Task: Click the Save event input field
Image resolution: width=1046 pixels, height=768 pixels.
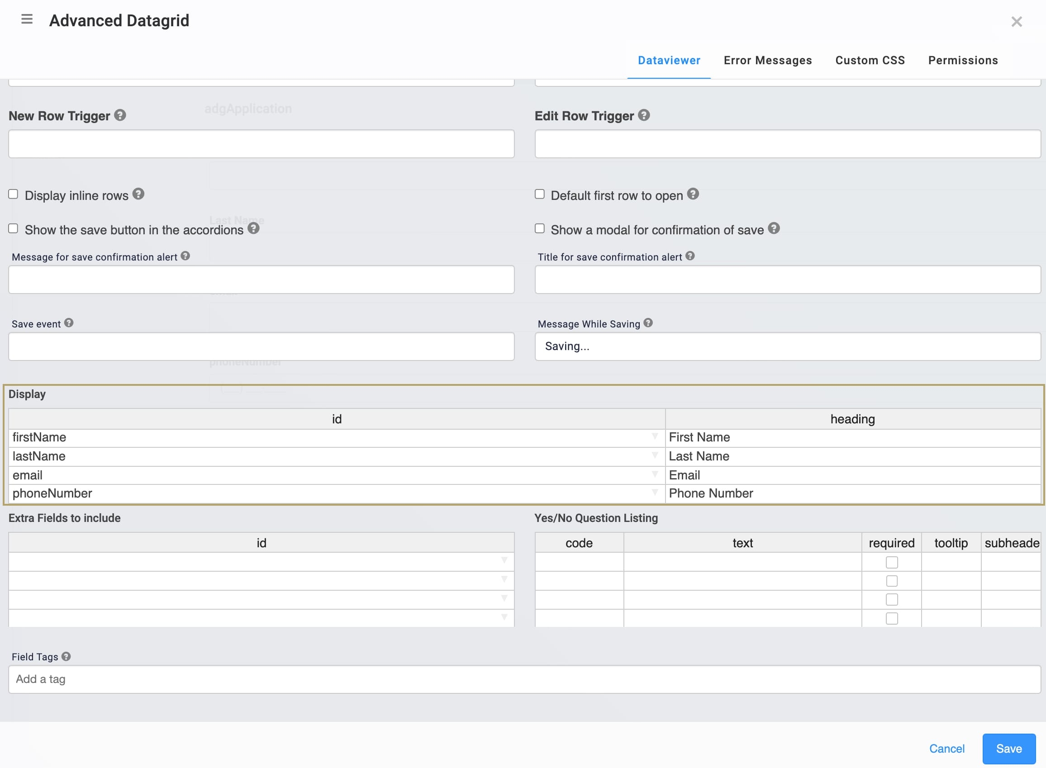Action: tap(261, 346)
